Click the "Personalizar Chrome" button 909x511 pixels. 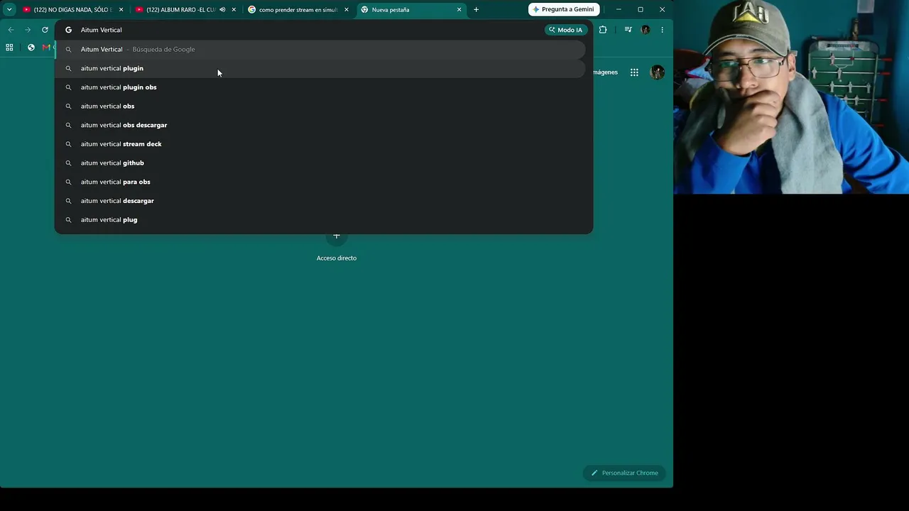(x=624, y=473)
